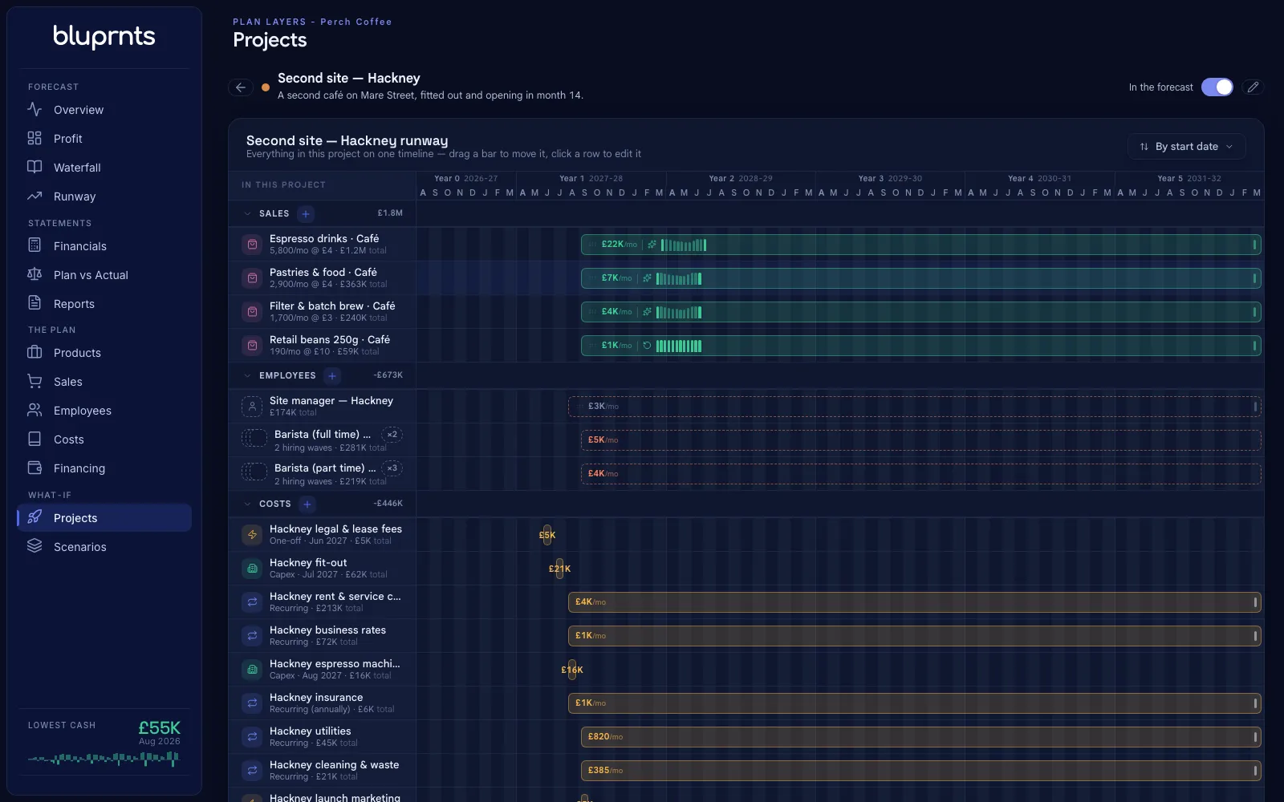Open the Runway page in the sidebar
The width and height of the screenshot is (1284, 802).
point(104,196)
